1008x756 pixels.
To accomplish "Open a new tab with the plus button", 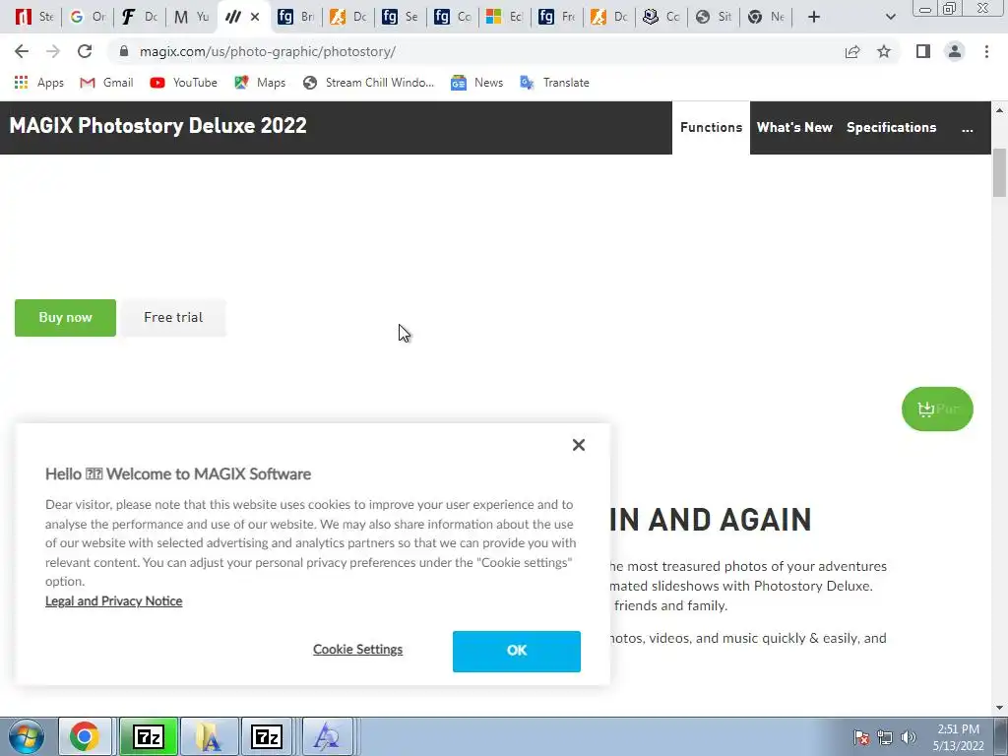I will pos(814,17).
